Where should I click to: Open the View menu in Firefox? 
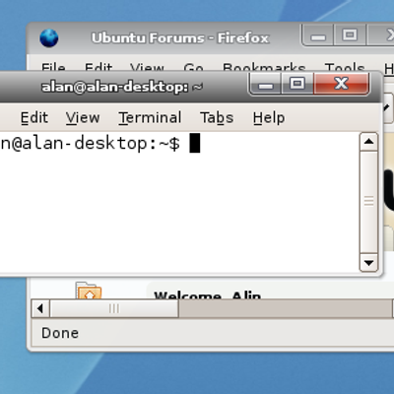(147, 67)
